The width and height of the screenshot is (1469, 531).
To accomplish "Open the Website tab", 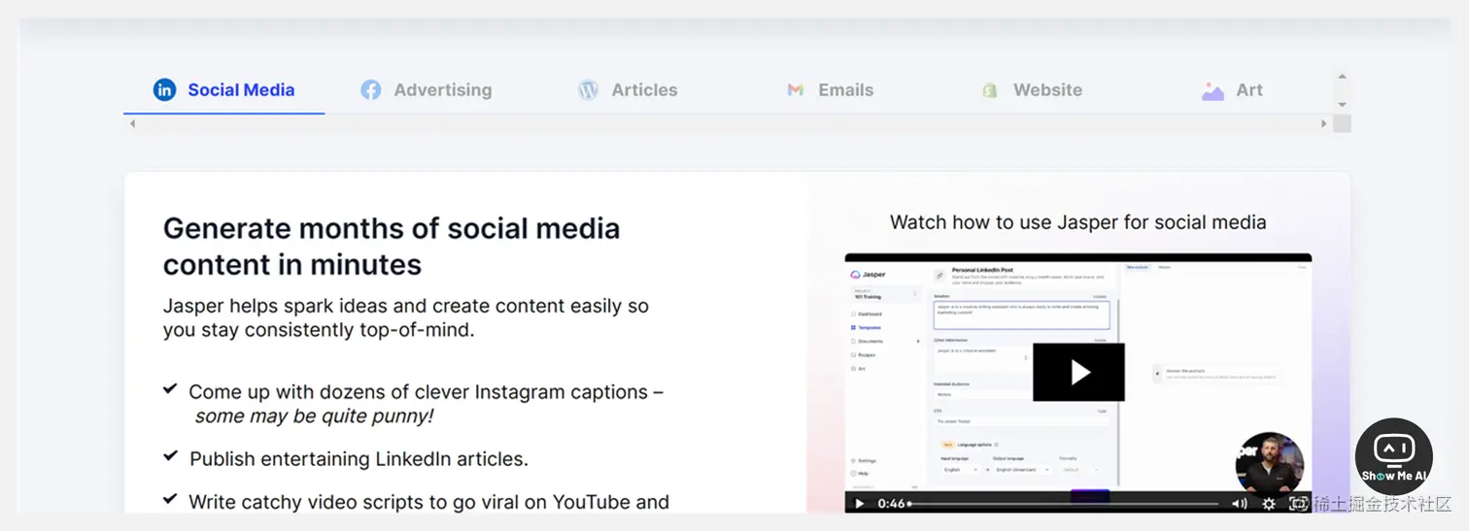I will point(1032,90).
